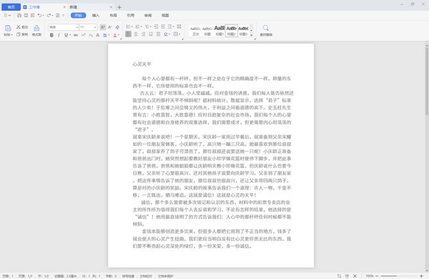Toggle strikethrough text formatting

76,35
